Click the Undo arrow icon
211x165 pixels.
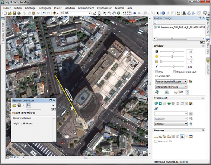(44, 13)
